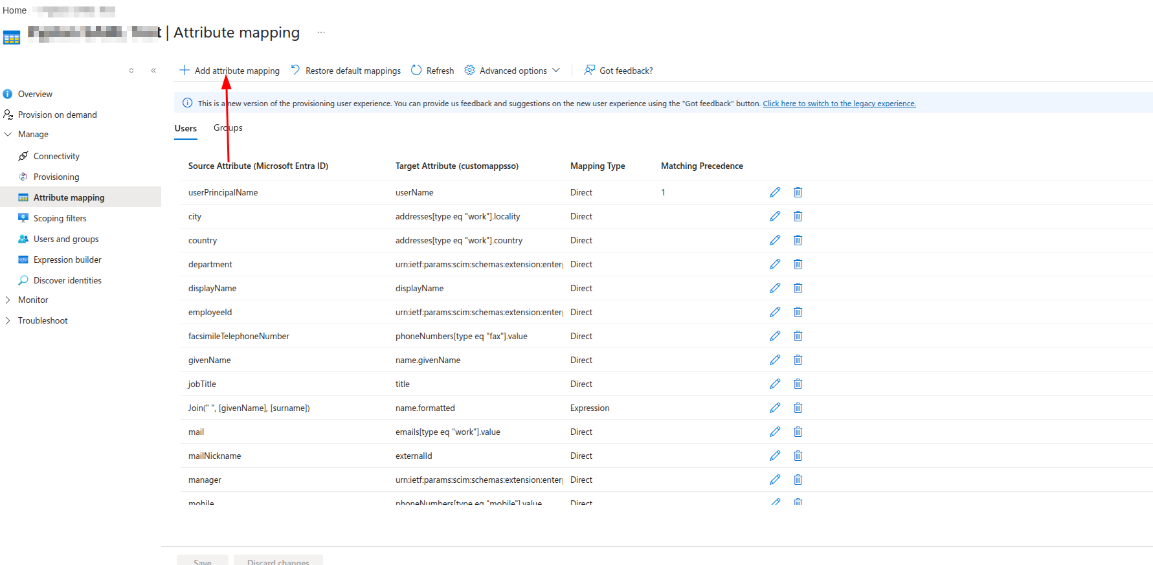Edit the city attribute mapping

tap(775, 216)
